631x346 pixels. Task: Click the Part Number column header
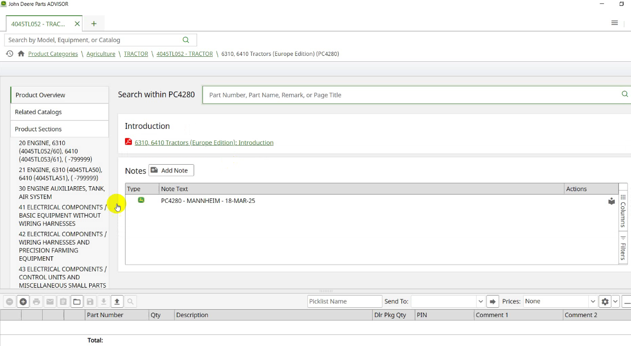point(117,315)
